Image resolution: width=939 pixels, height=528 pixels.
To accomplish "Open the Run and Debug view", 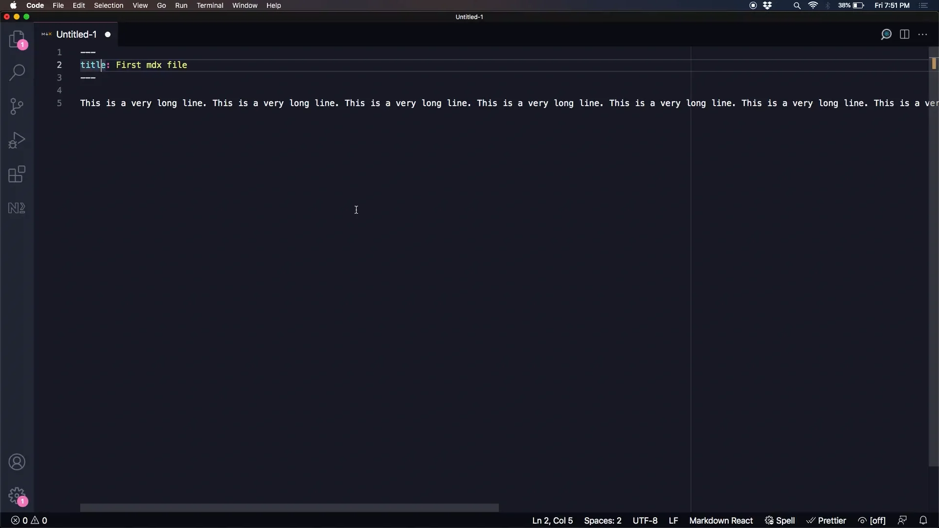I will coord(17,140).
